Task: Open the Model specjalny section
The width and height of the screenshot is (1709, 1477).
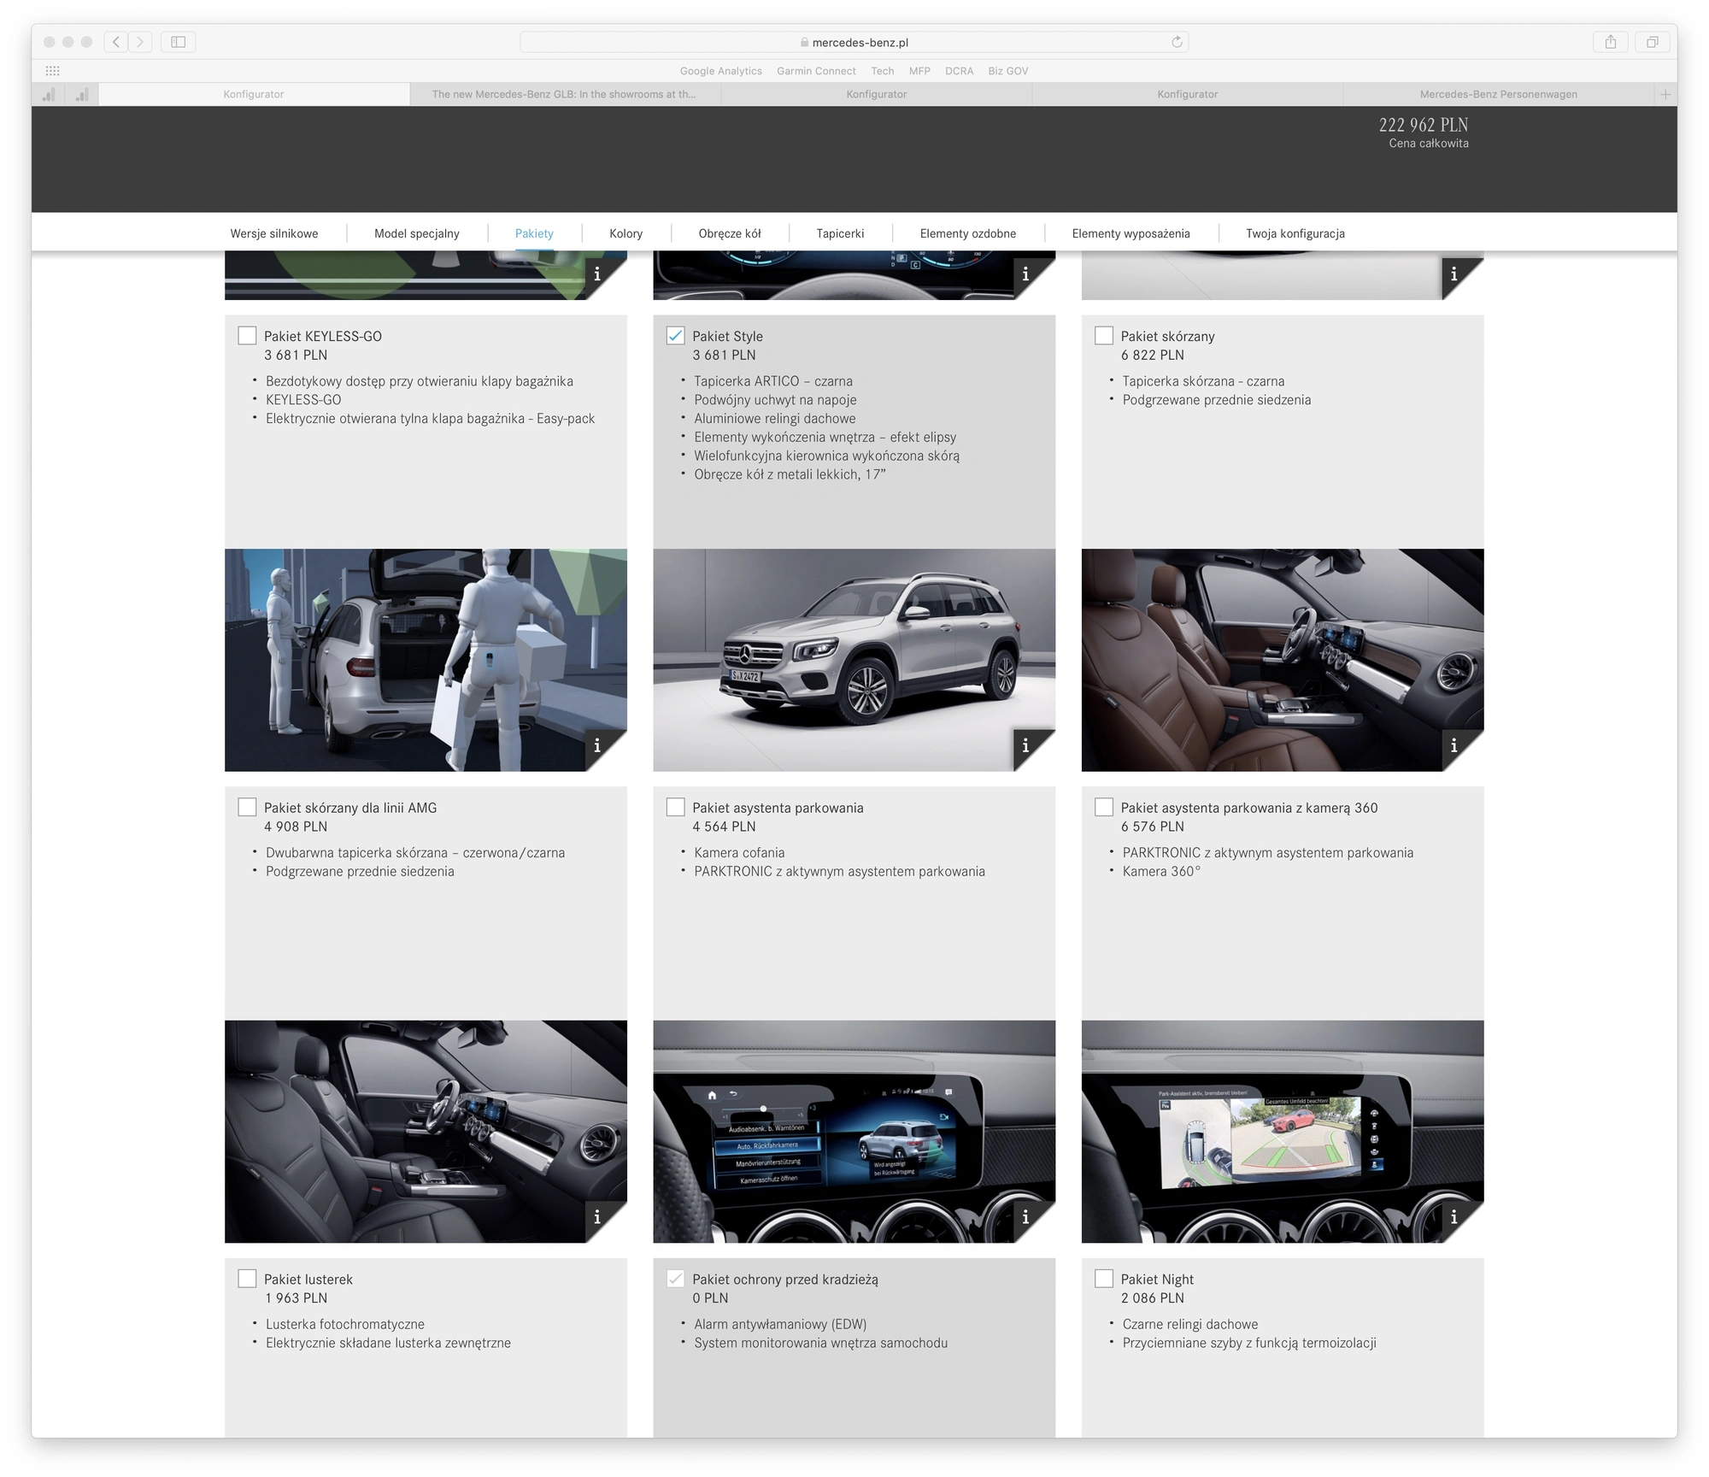Action: tap(417, 233)
